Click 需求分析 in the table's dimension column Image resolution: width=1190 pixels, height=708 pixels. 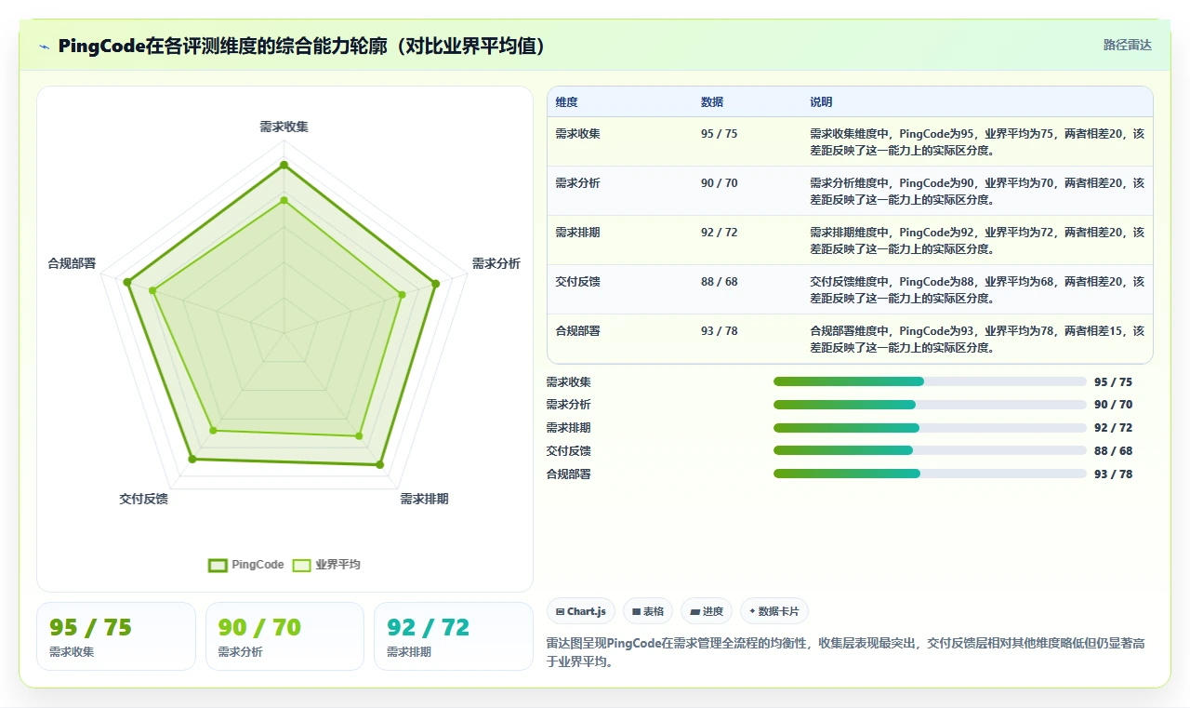tap(577, 183)
